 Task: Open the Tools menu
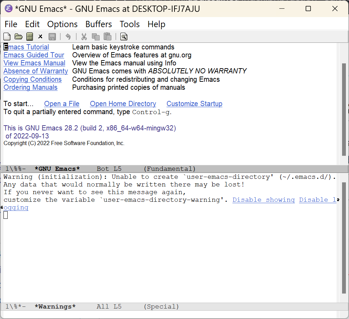tap(130, 24)
